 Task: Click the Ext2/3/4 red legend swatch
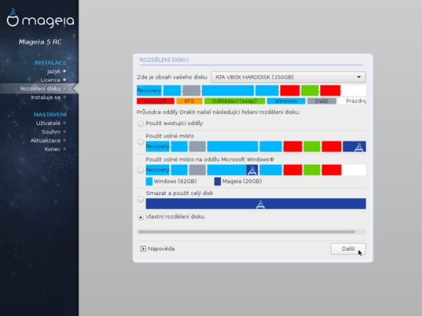coord(155,101)
